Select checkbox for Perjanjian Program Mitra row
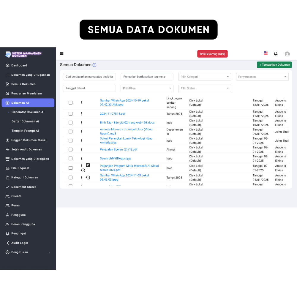297x297 pixels. click(70, 168)
